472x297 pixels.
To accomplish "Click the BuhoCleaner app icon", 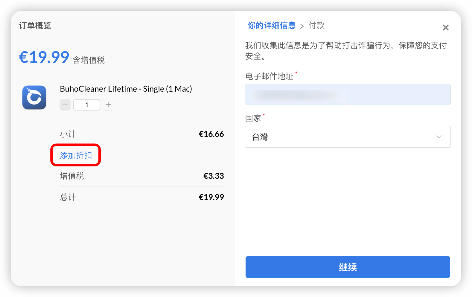I will pos(34,98).
